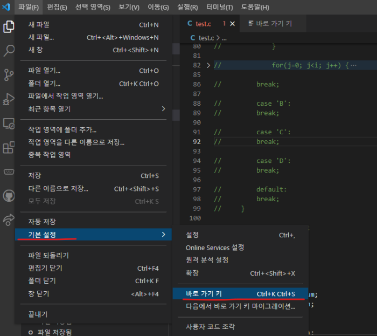Click the Live Share arrow icon
The image size is (377, 336).
9,220
